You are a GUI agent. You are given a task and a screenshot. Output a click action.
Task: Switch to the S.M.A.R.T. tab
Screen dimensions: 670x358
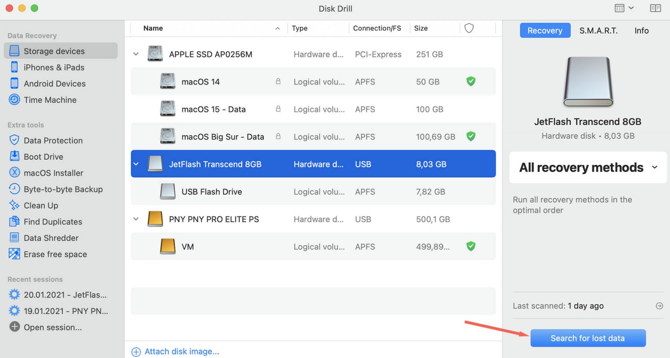[x=598, y=30]
